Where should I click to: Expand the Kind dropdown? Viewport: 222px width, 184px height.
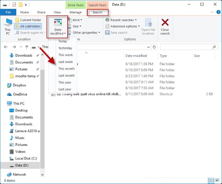(x=76, y=20)
